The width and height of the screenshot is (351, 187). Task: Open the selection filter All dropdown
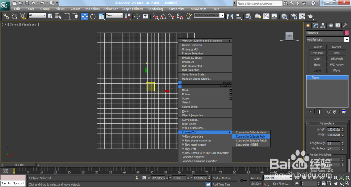[x=37, y=15]
